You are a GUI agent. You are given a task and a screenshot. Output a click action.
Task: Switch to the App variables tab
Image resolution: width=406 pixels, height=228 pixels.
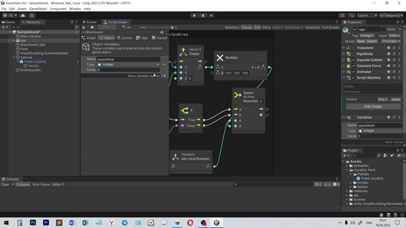click(x=141, y=38)
